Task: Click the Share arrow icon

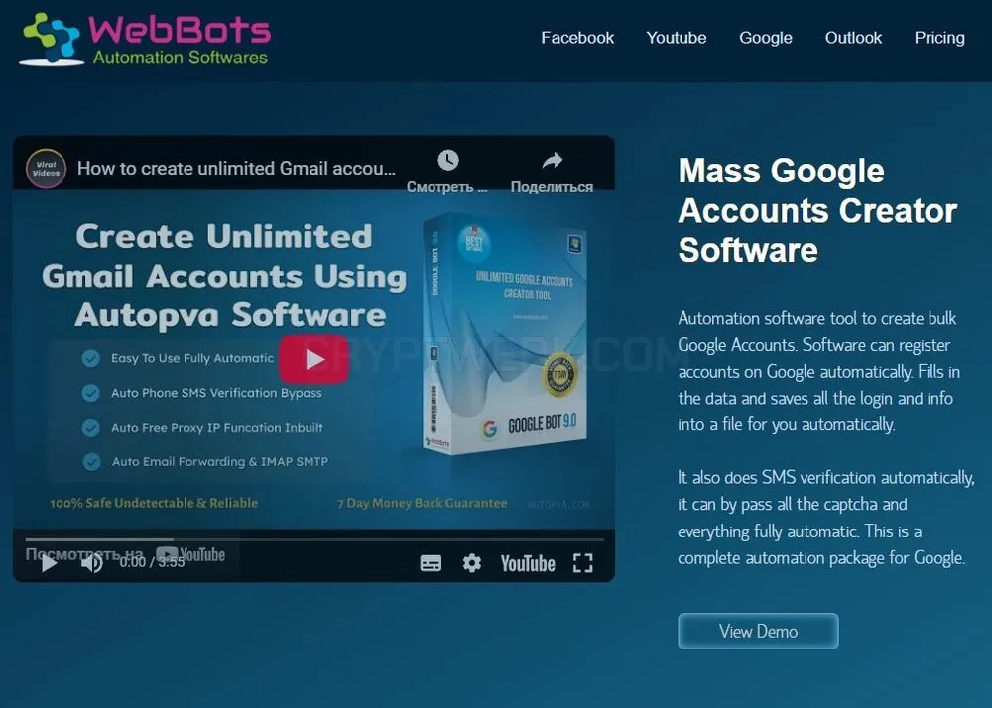Action: (553, 161)
